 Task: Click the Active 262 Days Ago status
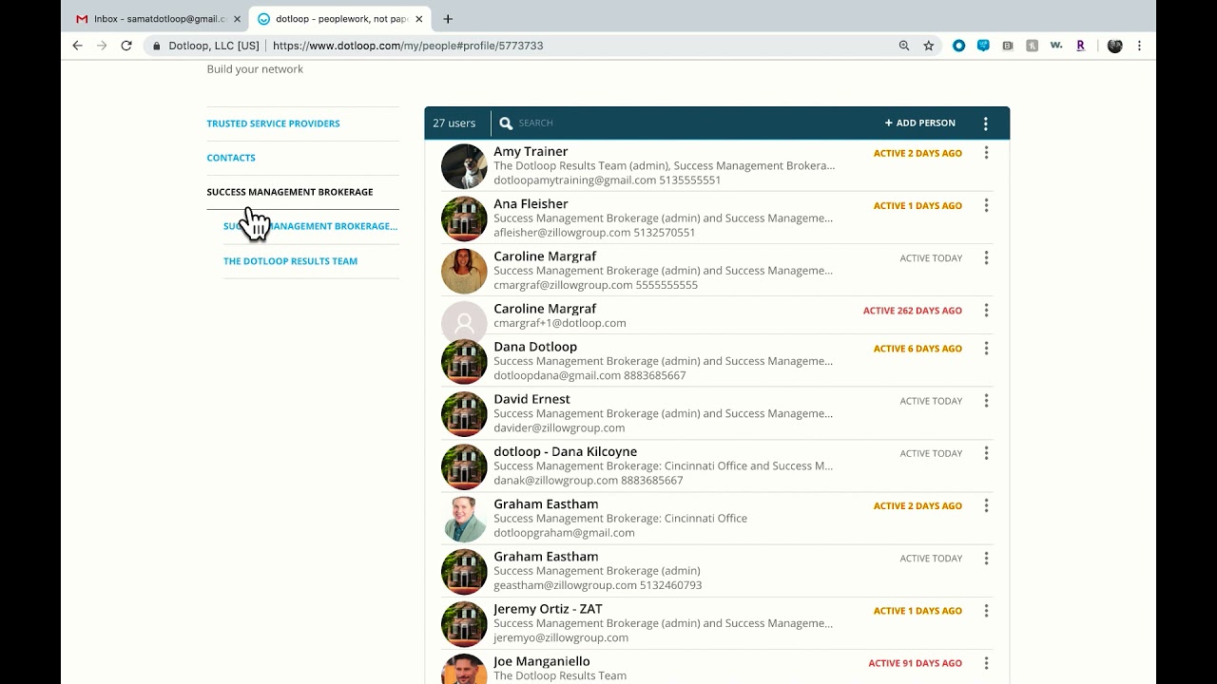point(913,311)
